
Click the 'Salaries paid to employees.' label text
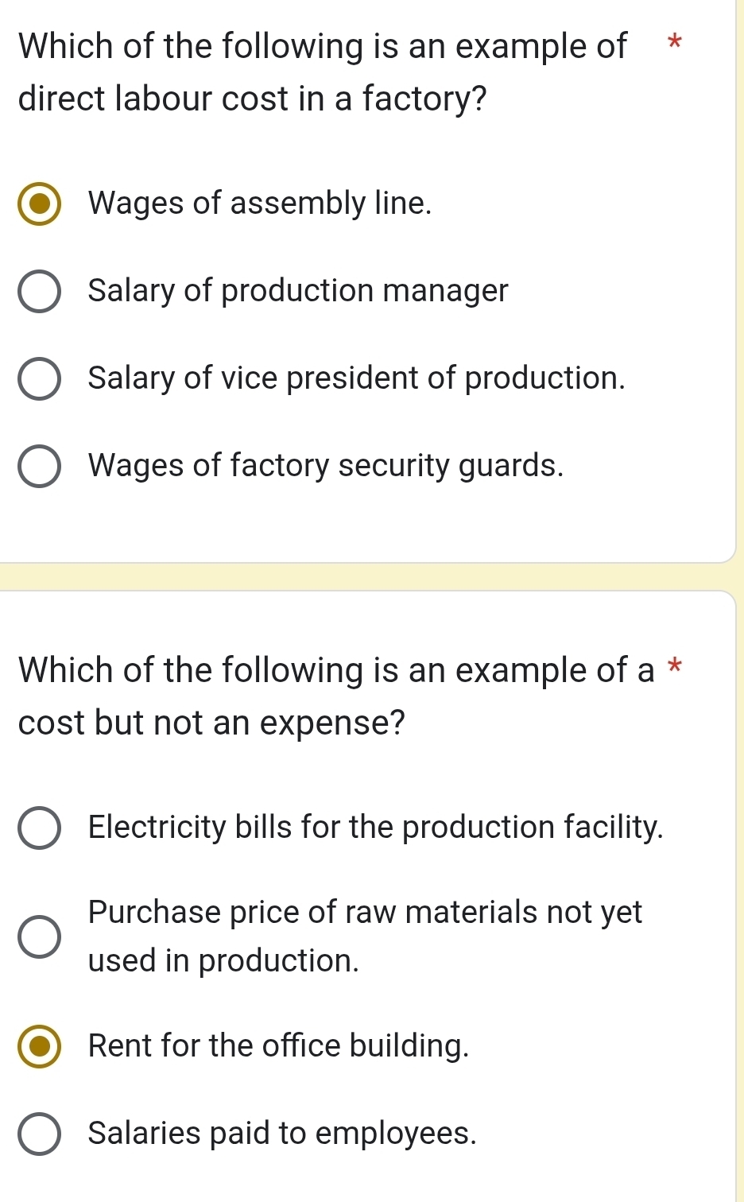coord(282,1134)
